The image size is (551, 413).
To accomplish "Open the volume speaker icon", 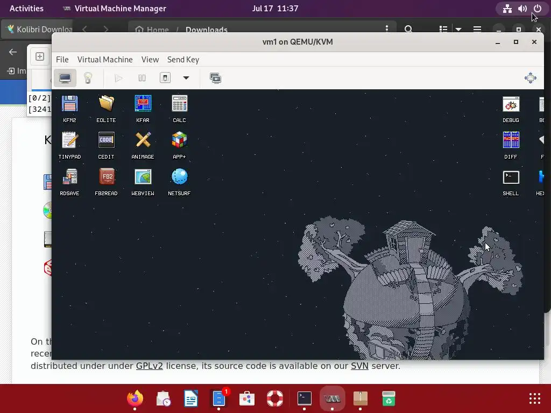I will [x=522, y=9].
